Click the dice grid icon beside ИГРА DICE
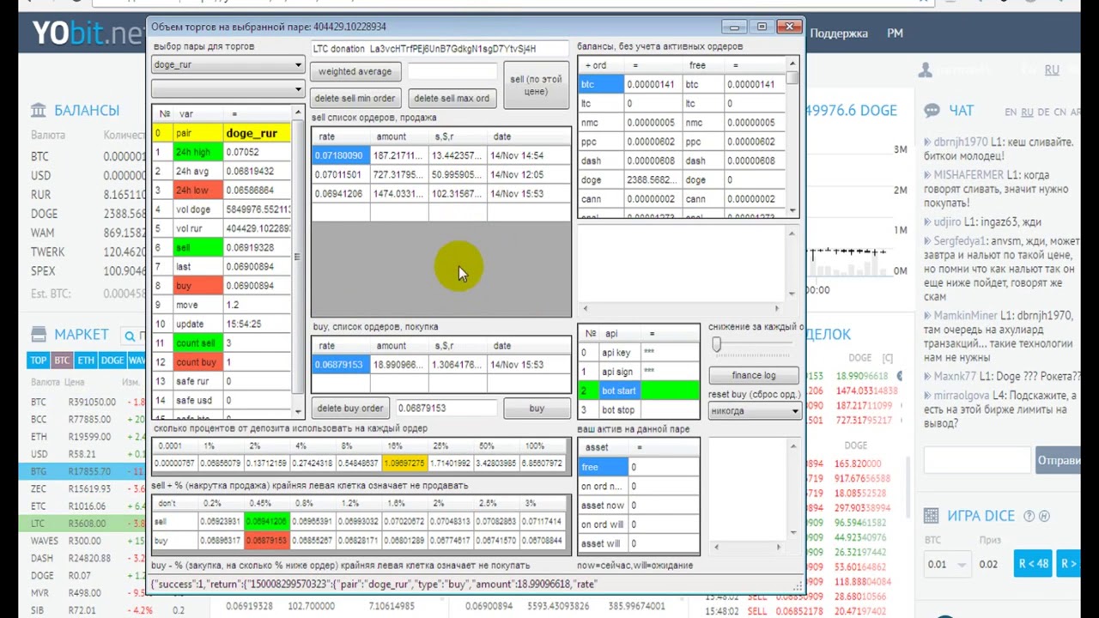This screenshot has width=1099, height=618. tap(932, 516)
